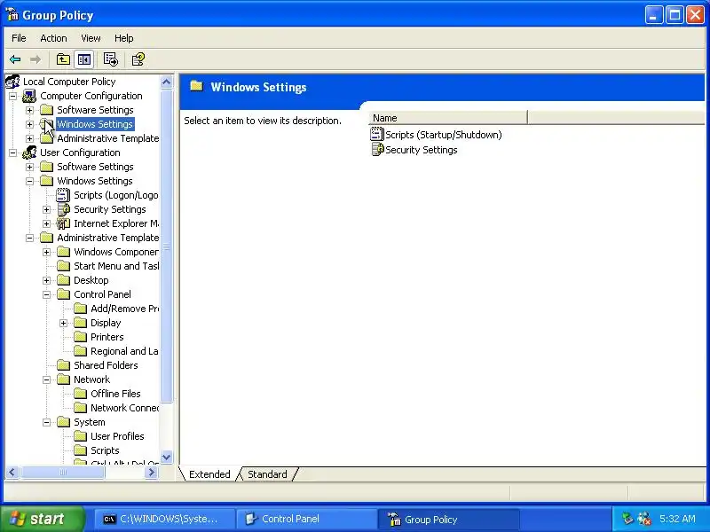This screenshot has width=710, height=532.
Task: Click the Printers folder icon in tree
Action: point(80,337)
